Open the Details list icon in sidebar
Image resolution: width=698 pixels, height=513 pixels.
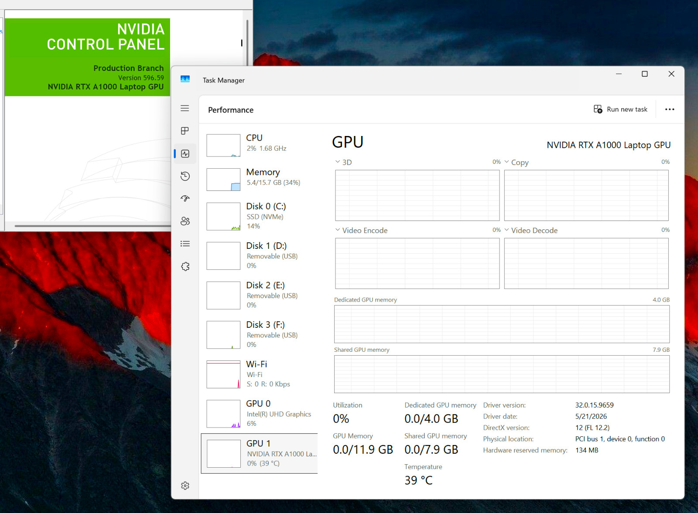(185, 244)
